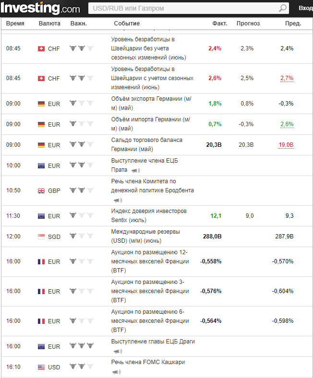The width and height of the screenshot is (313, 378).
Task: Click the Singapore flag beside SGD
Action: click(41, 236)
